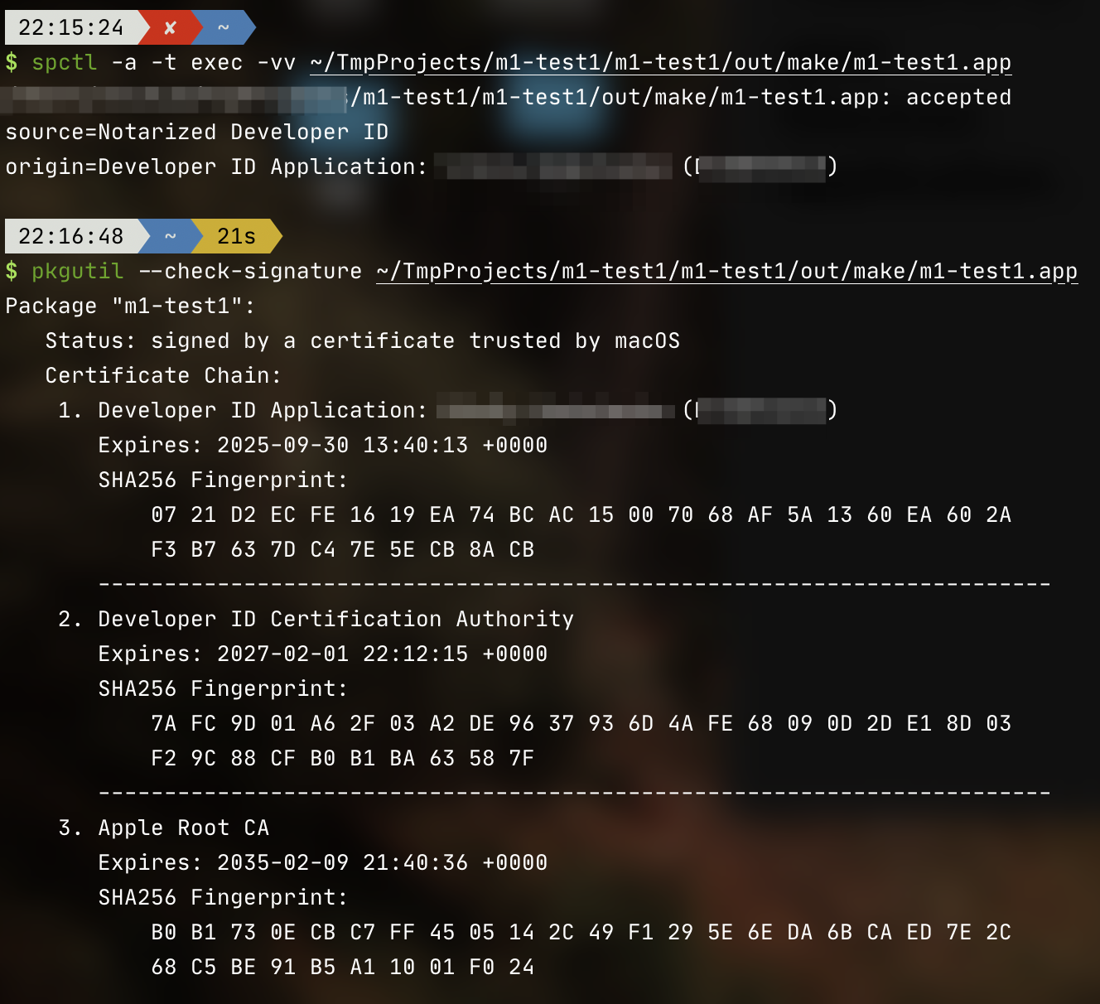Click the 22:16:48 timestamp segment
Viewport: 1100px width, 1004px height.
click(71, 236)
